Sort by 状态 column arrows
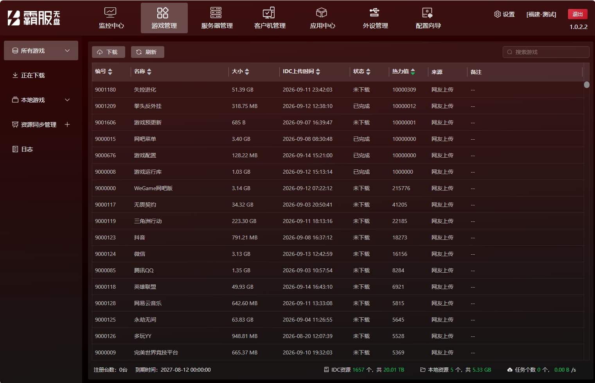 coord(368,72)
